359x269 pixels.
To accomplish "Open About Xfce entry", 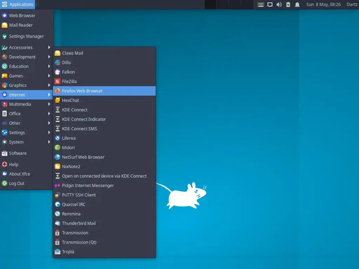I will tap(27, 174).
